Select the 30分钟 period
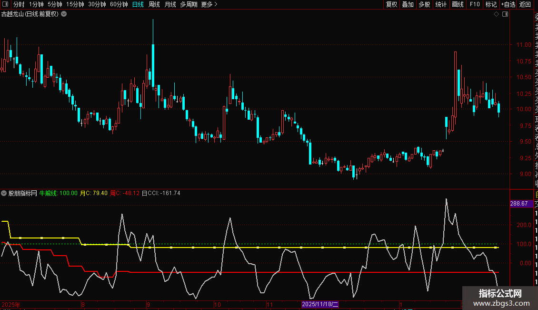538x310 pixels. pos(97,4)
